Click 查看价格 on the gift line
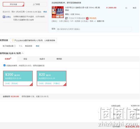 pyautogui.click(x=101, y=21)
